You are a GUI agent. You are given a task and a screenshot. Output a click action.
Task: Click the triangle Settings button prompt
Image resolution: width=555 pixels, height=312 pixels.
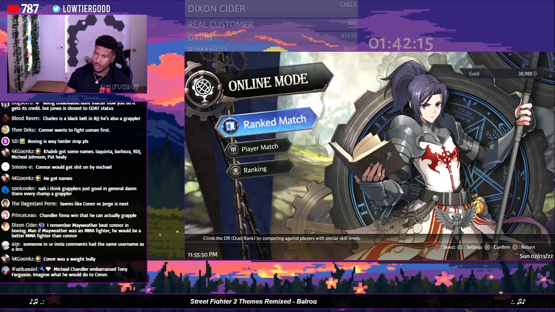[x=461, y=247]
